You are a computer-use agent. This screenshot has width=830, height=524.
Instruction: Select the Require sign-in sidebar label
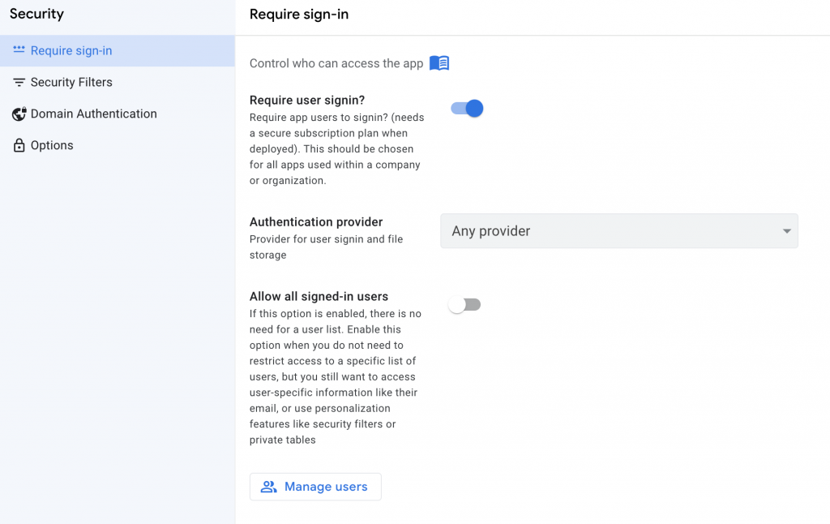(x=71, y=50)
